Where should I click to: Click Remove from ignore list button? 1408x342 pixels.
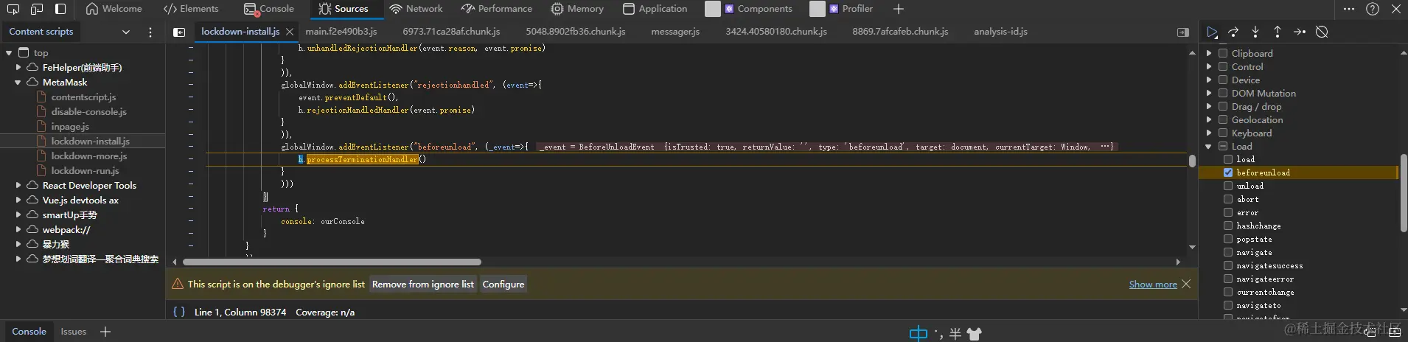(423, 284)
